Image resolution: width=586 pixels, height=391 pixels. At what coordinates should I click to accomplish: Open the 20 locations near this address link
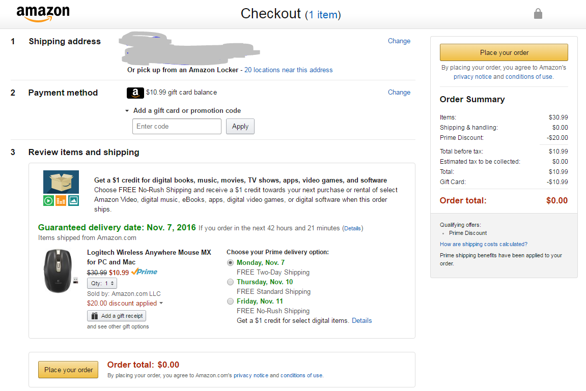(x=288, y=70)
